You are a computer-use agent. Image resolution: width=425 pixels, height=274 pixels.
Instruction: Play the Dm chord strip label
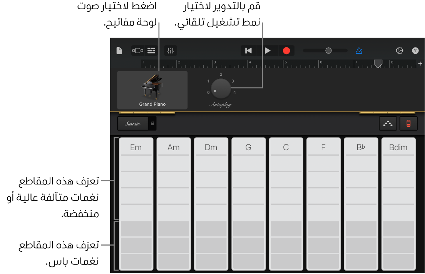click(211, 147)
